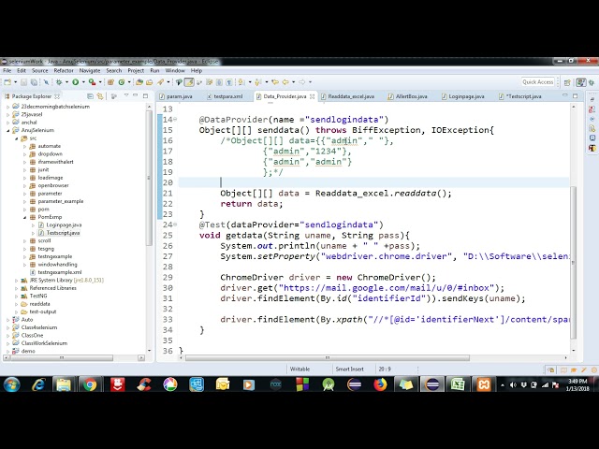Click the Save All toolbar icon
The height and width of the screenshot is (449, 599).
pyautogui.click(x=34, y=82)
